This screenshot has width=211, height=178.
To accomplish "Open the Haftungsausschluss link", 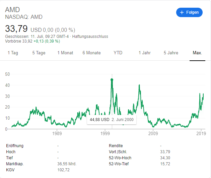I will click(90, 37).
